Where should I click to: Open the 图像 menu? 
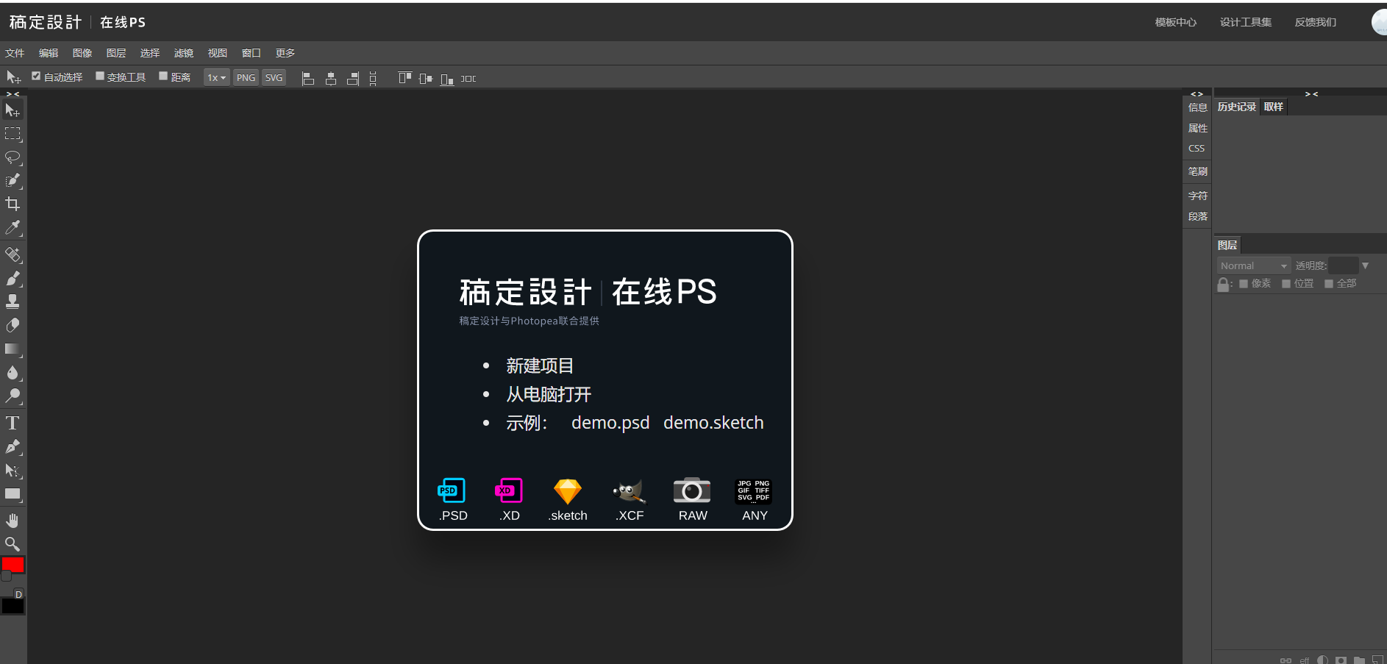[82, 53]
